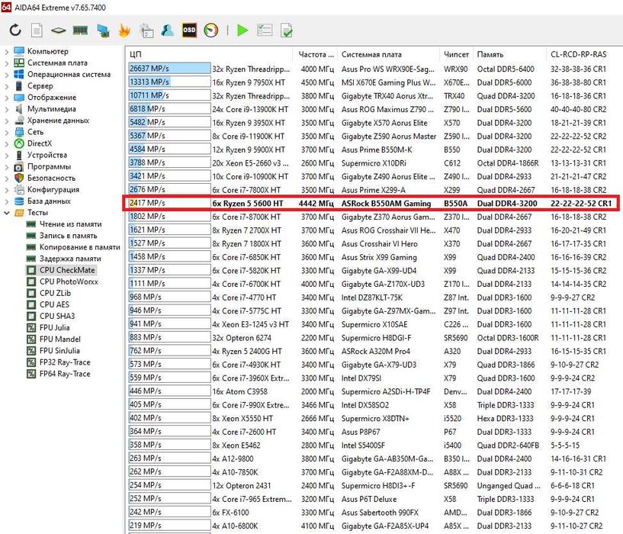Expand the Отображение node arrow
Image resolution: width=623 pixels, height=534 pixels.
coord(6,98)
